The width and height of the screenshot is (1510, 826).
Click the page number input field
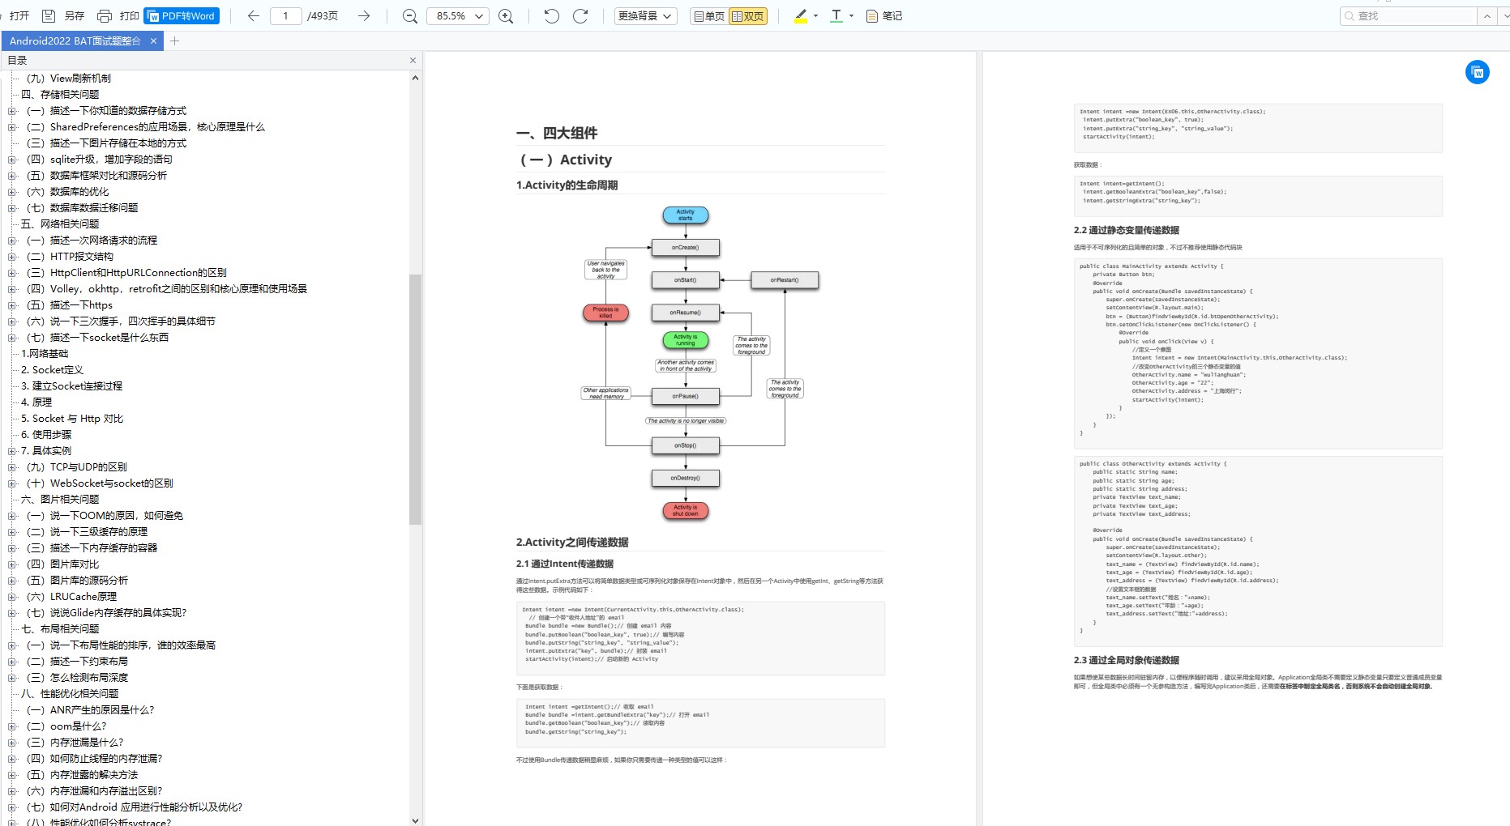285,16
